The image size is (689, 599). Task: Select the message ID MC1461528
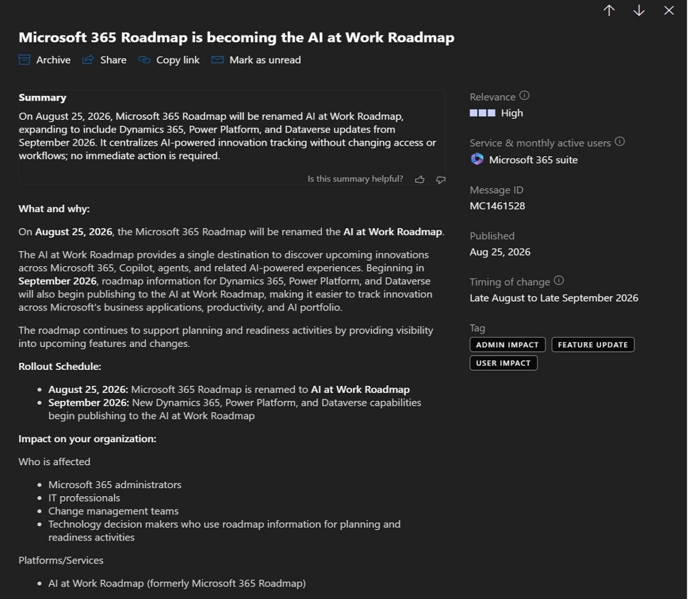[497, 206]
